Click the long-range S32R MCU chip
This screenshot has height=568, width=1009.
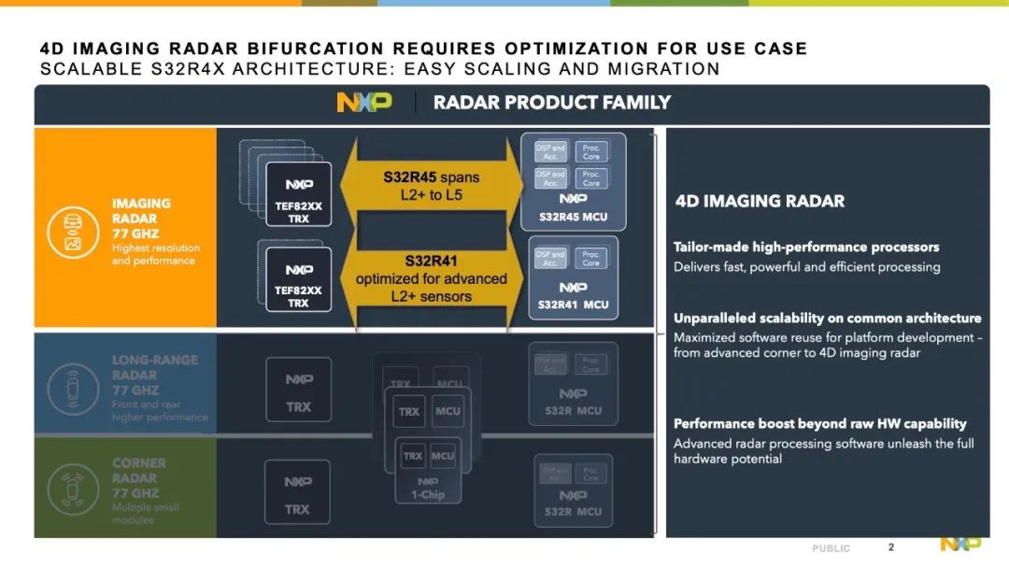pos(574,384)
